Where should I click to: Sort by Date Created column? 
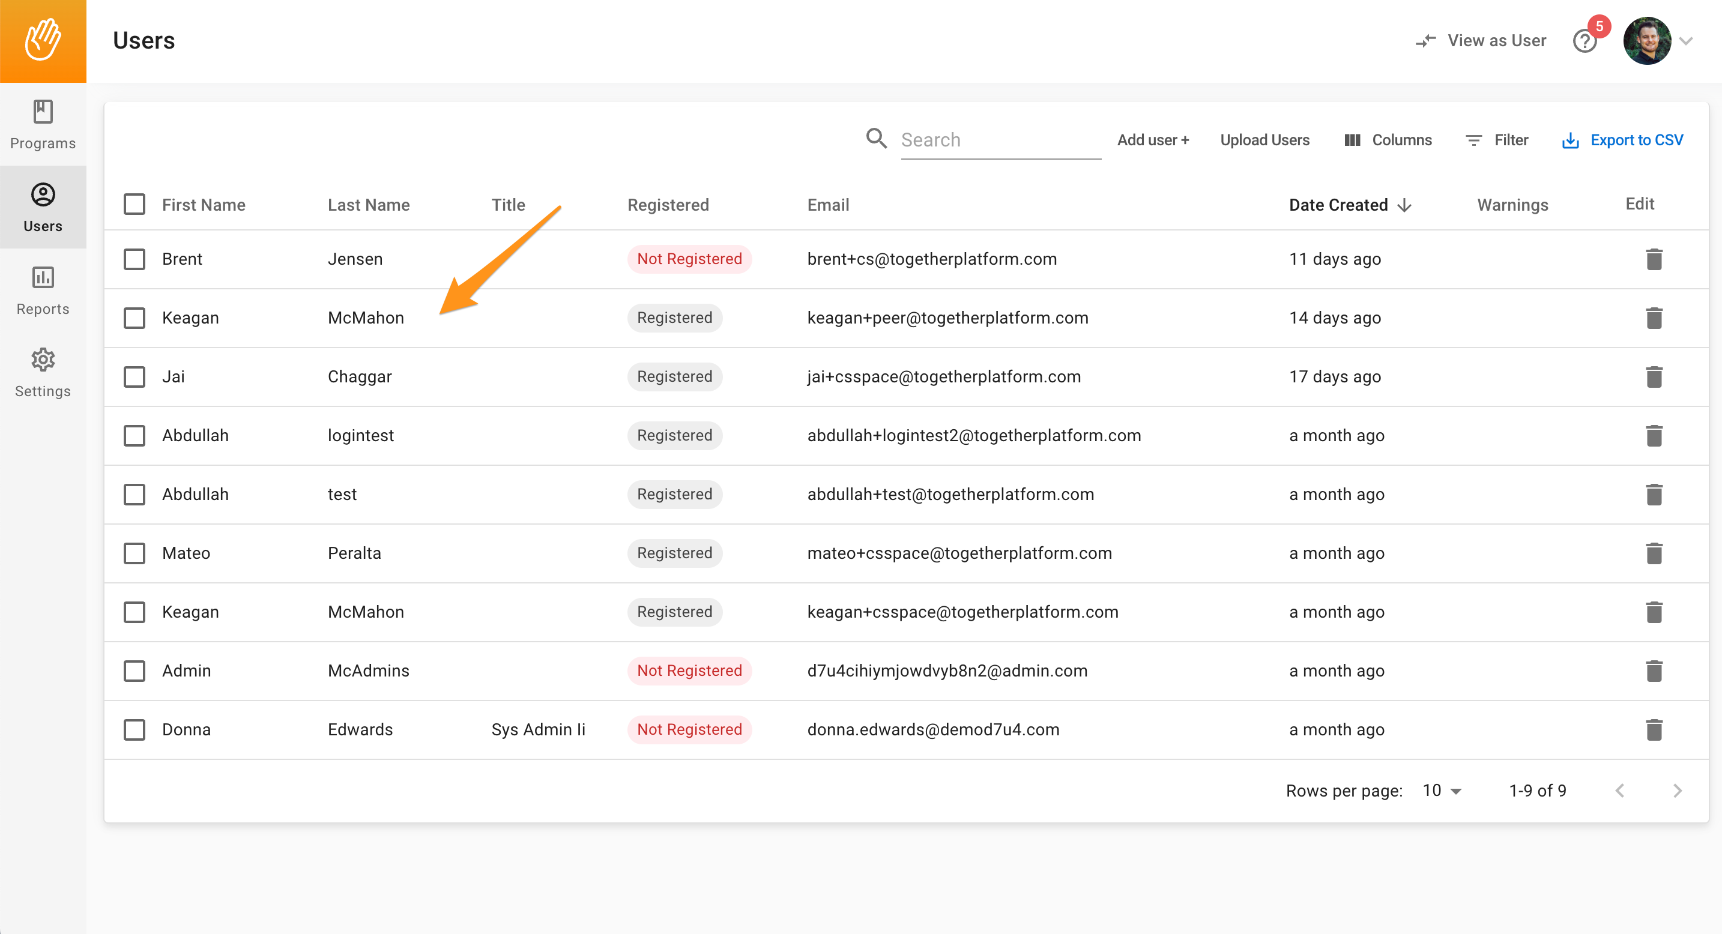pos(1350,205)
